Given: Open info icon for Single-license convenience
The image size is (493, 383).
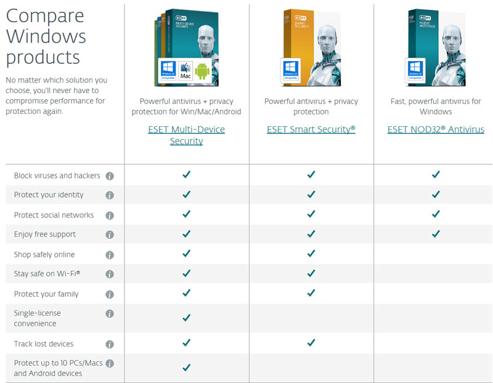Looking at the screenshot, I should point(110,313).
